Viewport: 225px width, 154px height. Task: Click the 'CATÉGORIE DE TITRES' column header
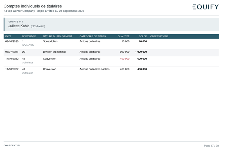[x=93, y=37]
